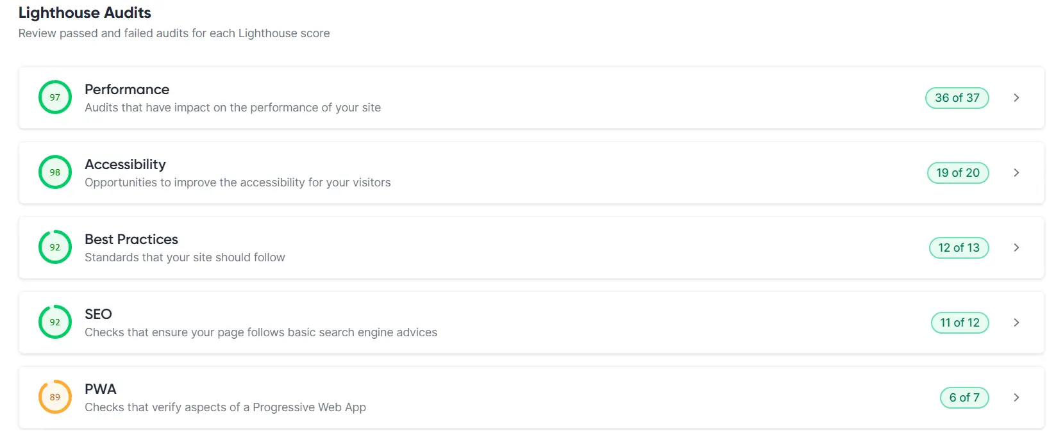The image size is (1056, 440).
Task: Click the "11 of 12" SEO badge
Action: 960,323
